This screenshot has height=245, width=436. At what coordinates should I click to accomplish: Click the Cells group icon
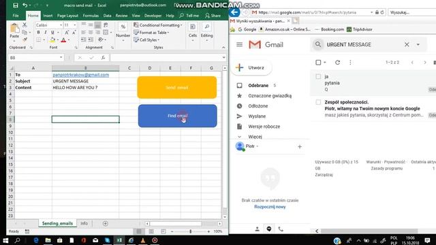click(x=192, y=27)
